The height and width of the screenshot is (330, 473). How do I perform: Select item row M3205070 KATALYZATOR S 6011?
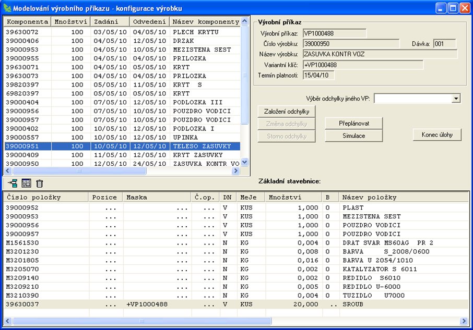236,269
